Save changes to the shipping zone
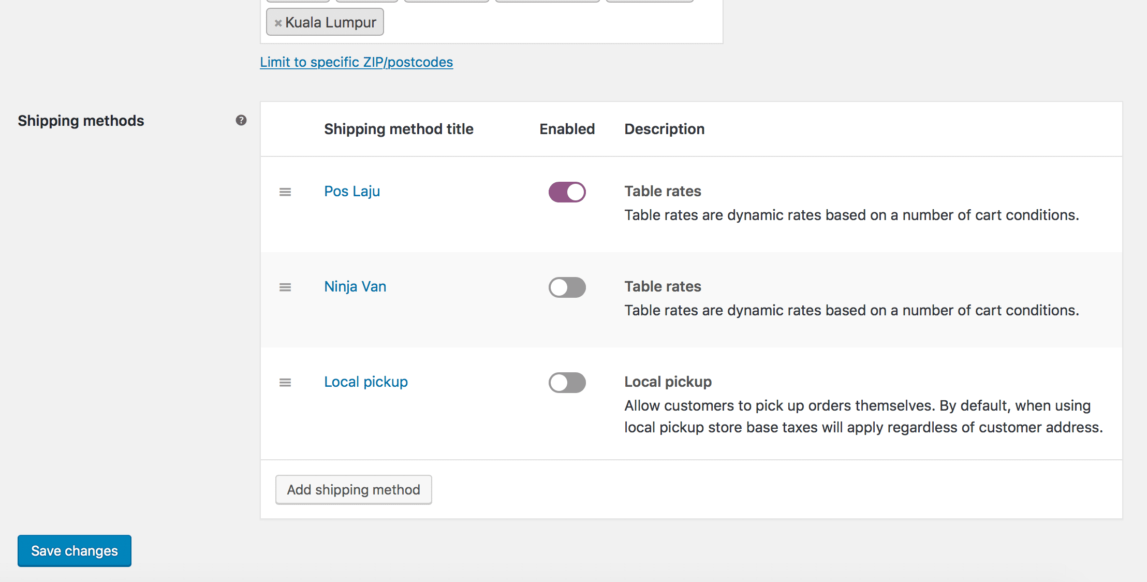This screenshot has height=582, width=1147. pos(75,551)
